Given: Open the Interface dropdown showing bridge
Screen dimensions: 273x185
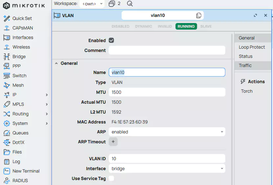Looking at the screenshot, I should (x=167, y=169).
